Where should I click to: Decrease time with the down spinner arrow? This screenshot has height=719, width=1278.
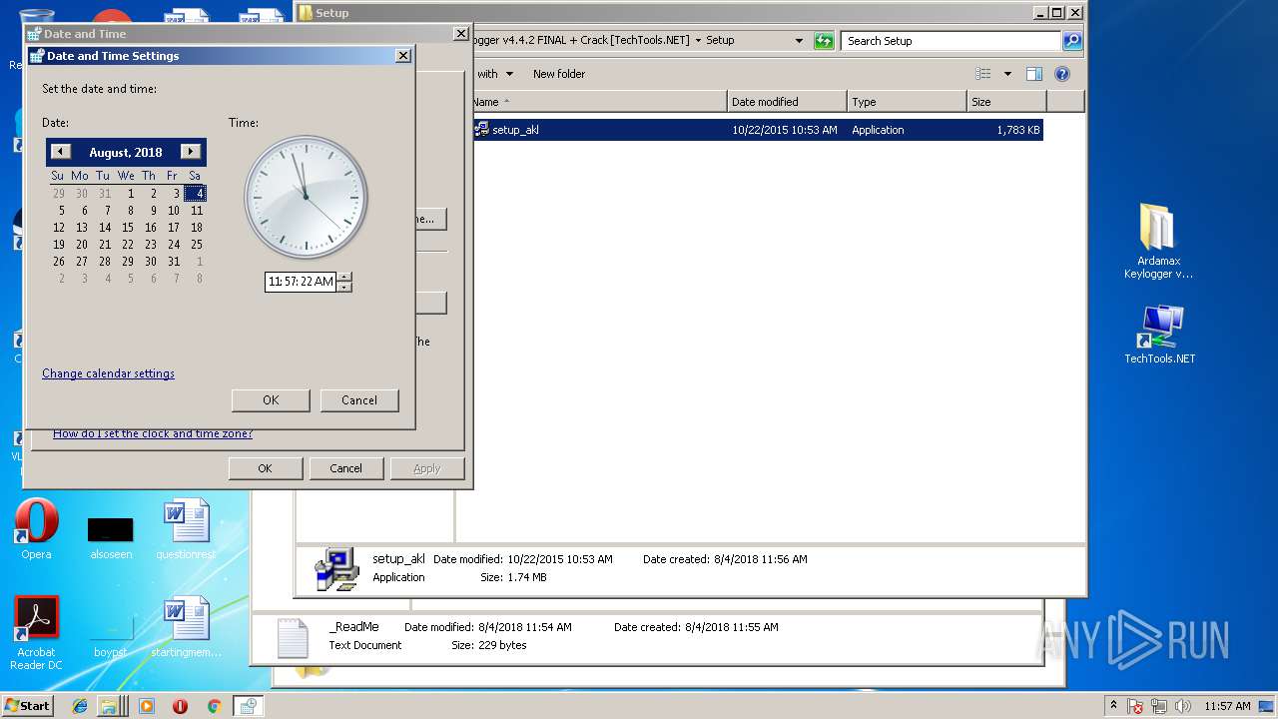tap(344, 287)
